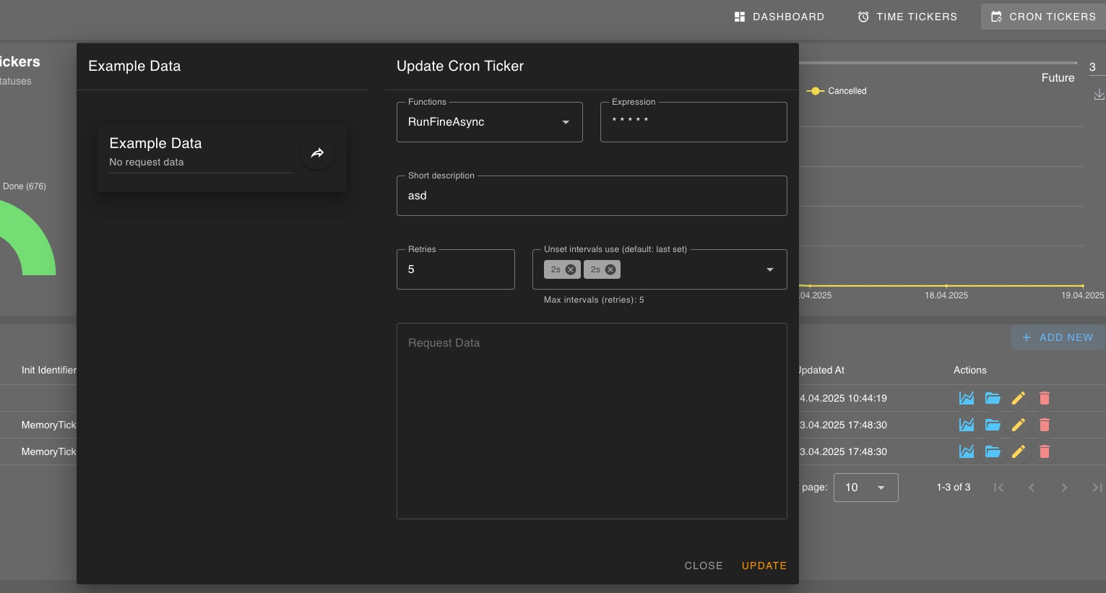Viewport: 1106px width, 593px height.
Task: Delete the 10:44:19 row
Action: 1045,398
